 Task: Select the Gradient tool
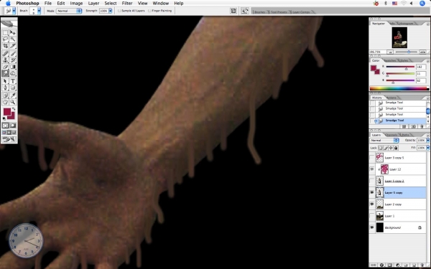[x=13, y=67]
